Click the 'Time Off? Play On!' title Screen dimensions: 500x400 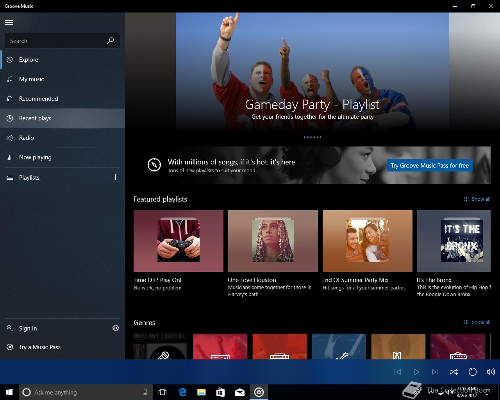click(x=157, y=280)
